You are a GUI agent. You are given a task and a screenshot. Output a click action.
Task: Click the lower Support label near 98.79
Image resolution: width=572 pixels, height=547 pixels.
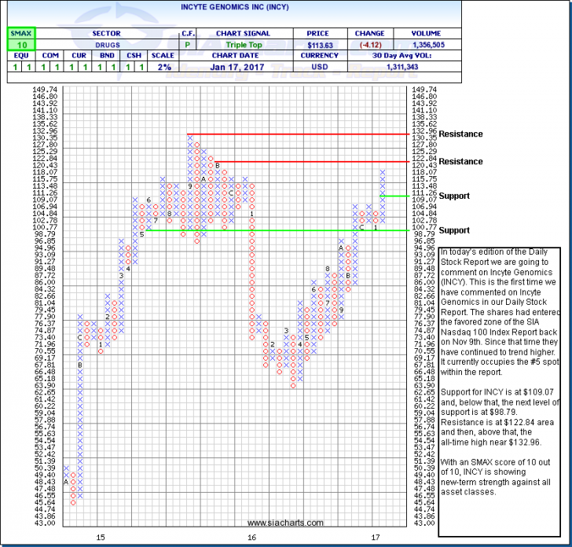coord(454,230)
